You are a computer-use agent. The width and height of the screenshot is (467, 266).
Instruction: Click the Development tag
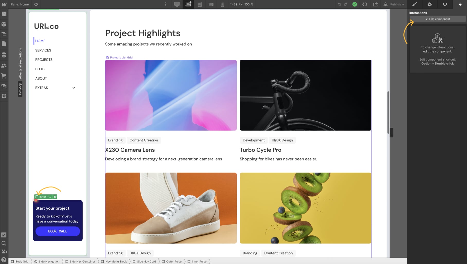(254, 140)
